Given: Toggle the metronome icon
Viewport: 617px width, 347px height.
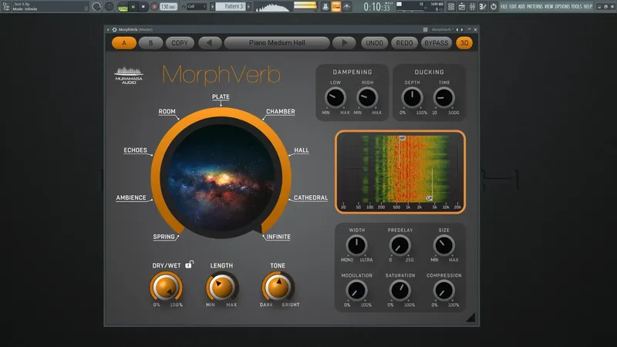Looking at the screenshot, I should [325, 7].
